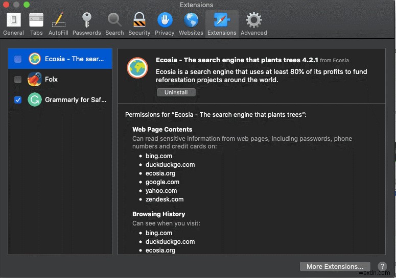The height and width of the screenshot is (278, 396).
Task: Enable the Folx extension checkbox
Action: (x=18, y=80)
